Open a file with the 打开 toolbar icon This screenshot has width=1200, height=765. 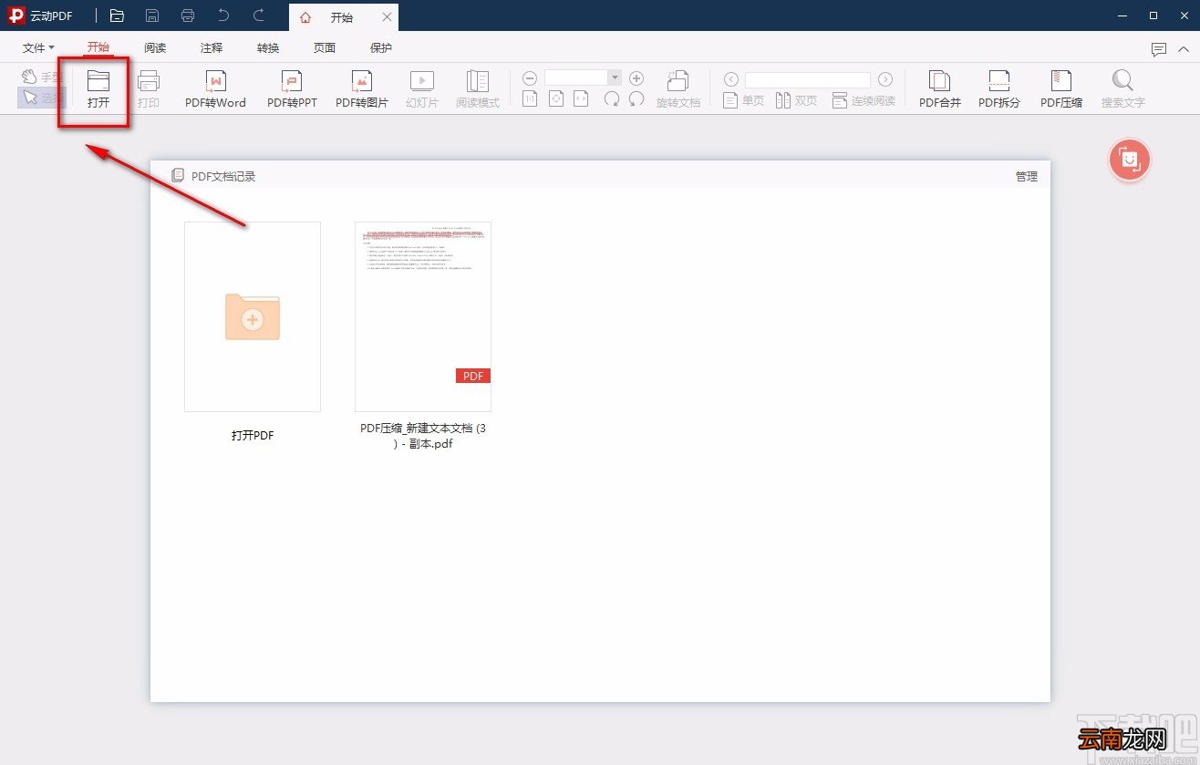pos(98,89)
